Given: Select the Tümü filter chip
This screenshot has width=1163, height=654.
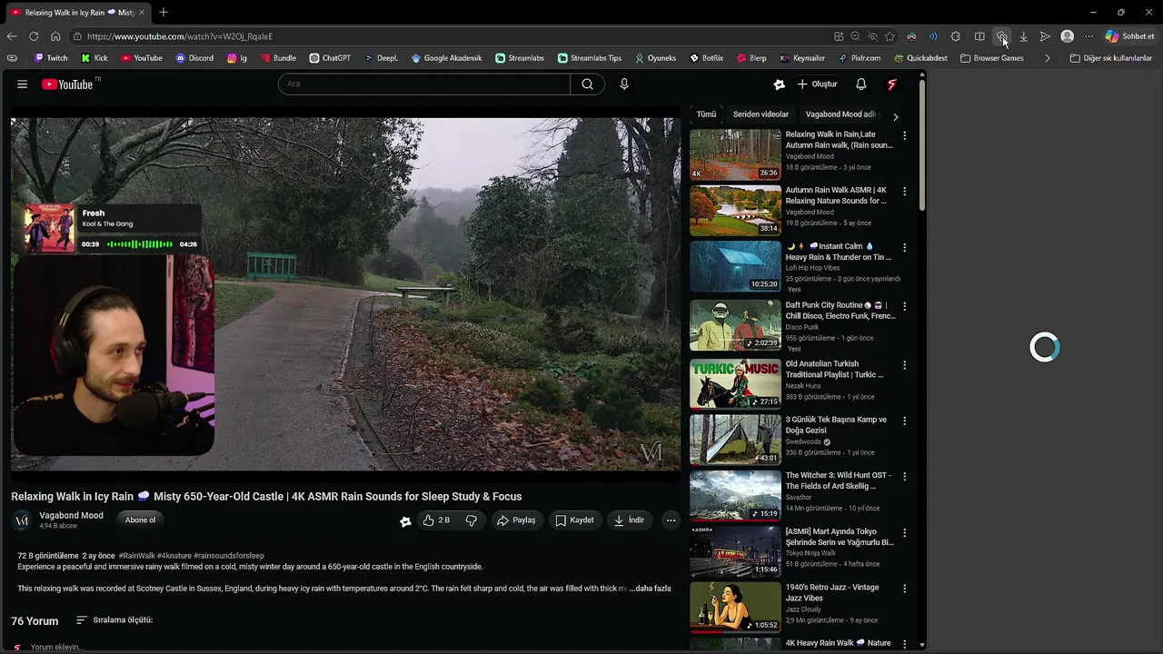Looking at the screenshot, I should 706,114.
